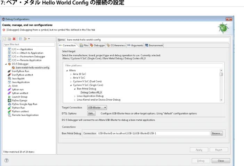Screen dimensions: 244x166
Task: Select C/C++ Attach to Application item
Action: coord(28,53)
